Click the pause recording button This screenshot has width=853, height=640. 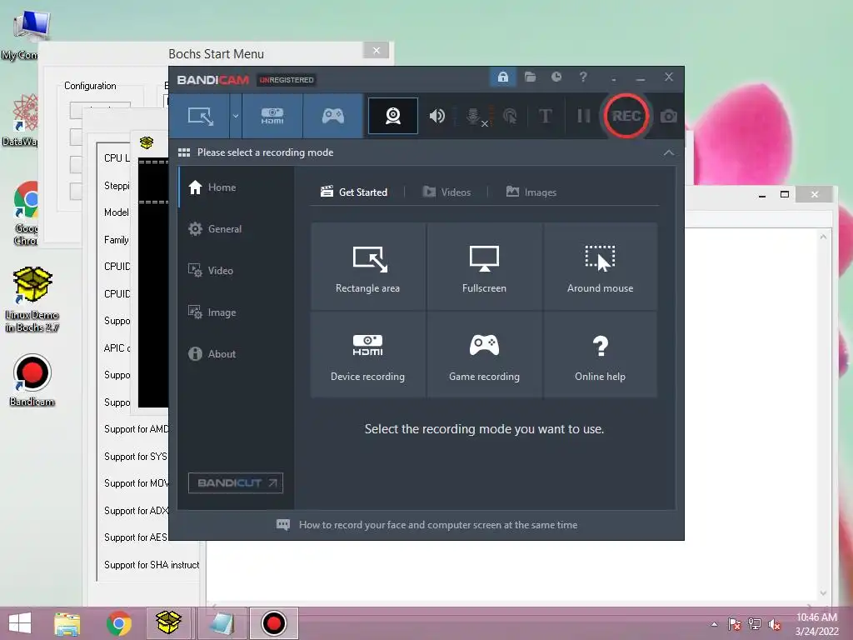[x=583, y=116]
